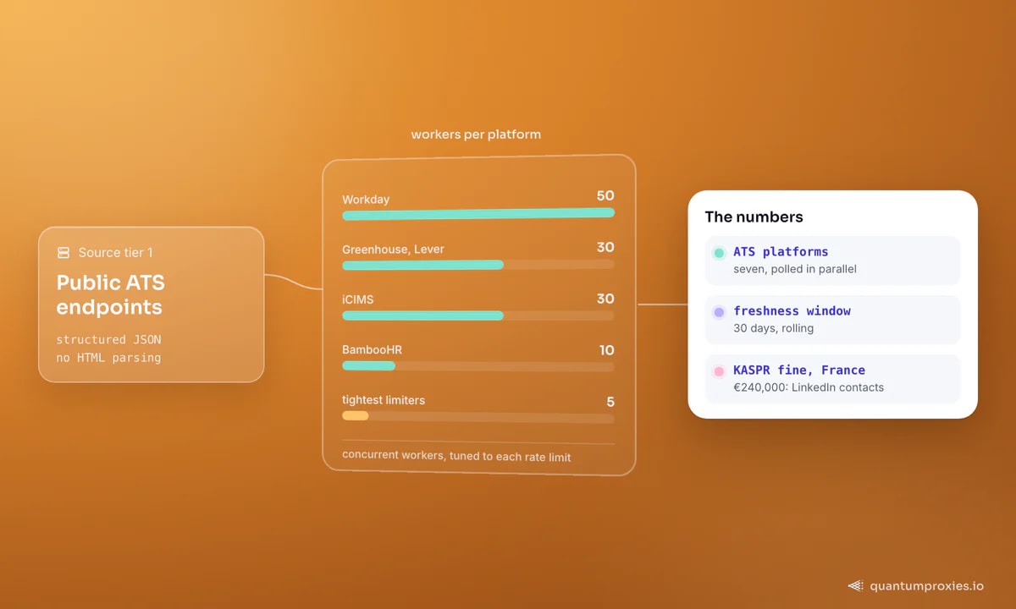Select the KASPR fine, France card
The height and width of the screenshot is (609, 1016).
click(x=832, y=379)
